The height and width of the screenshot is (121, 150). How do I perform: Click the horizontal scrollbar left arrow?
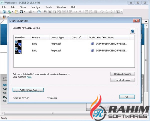click(2, 113)
